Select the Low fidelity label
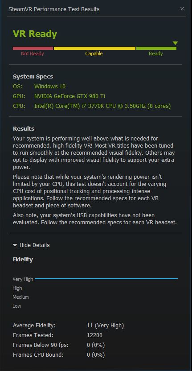 click(17, 306)
